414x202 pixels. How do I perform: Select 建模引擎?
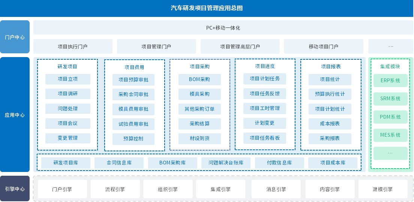[x=383, y=189]
